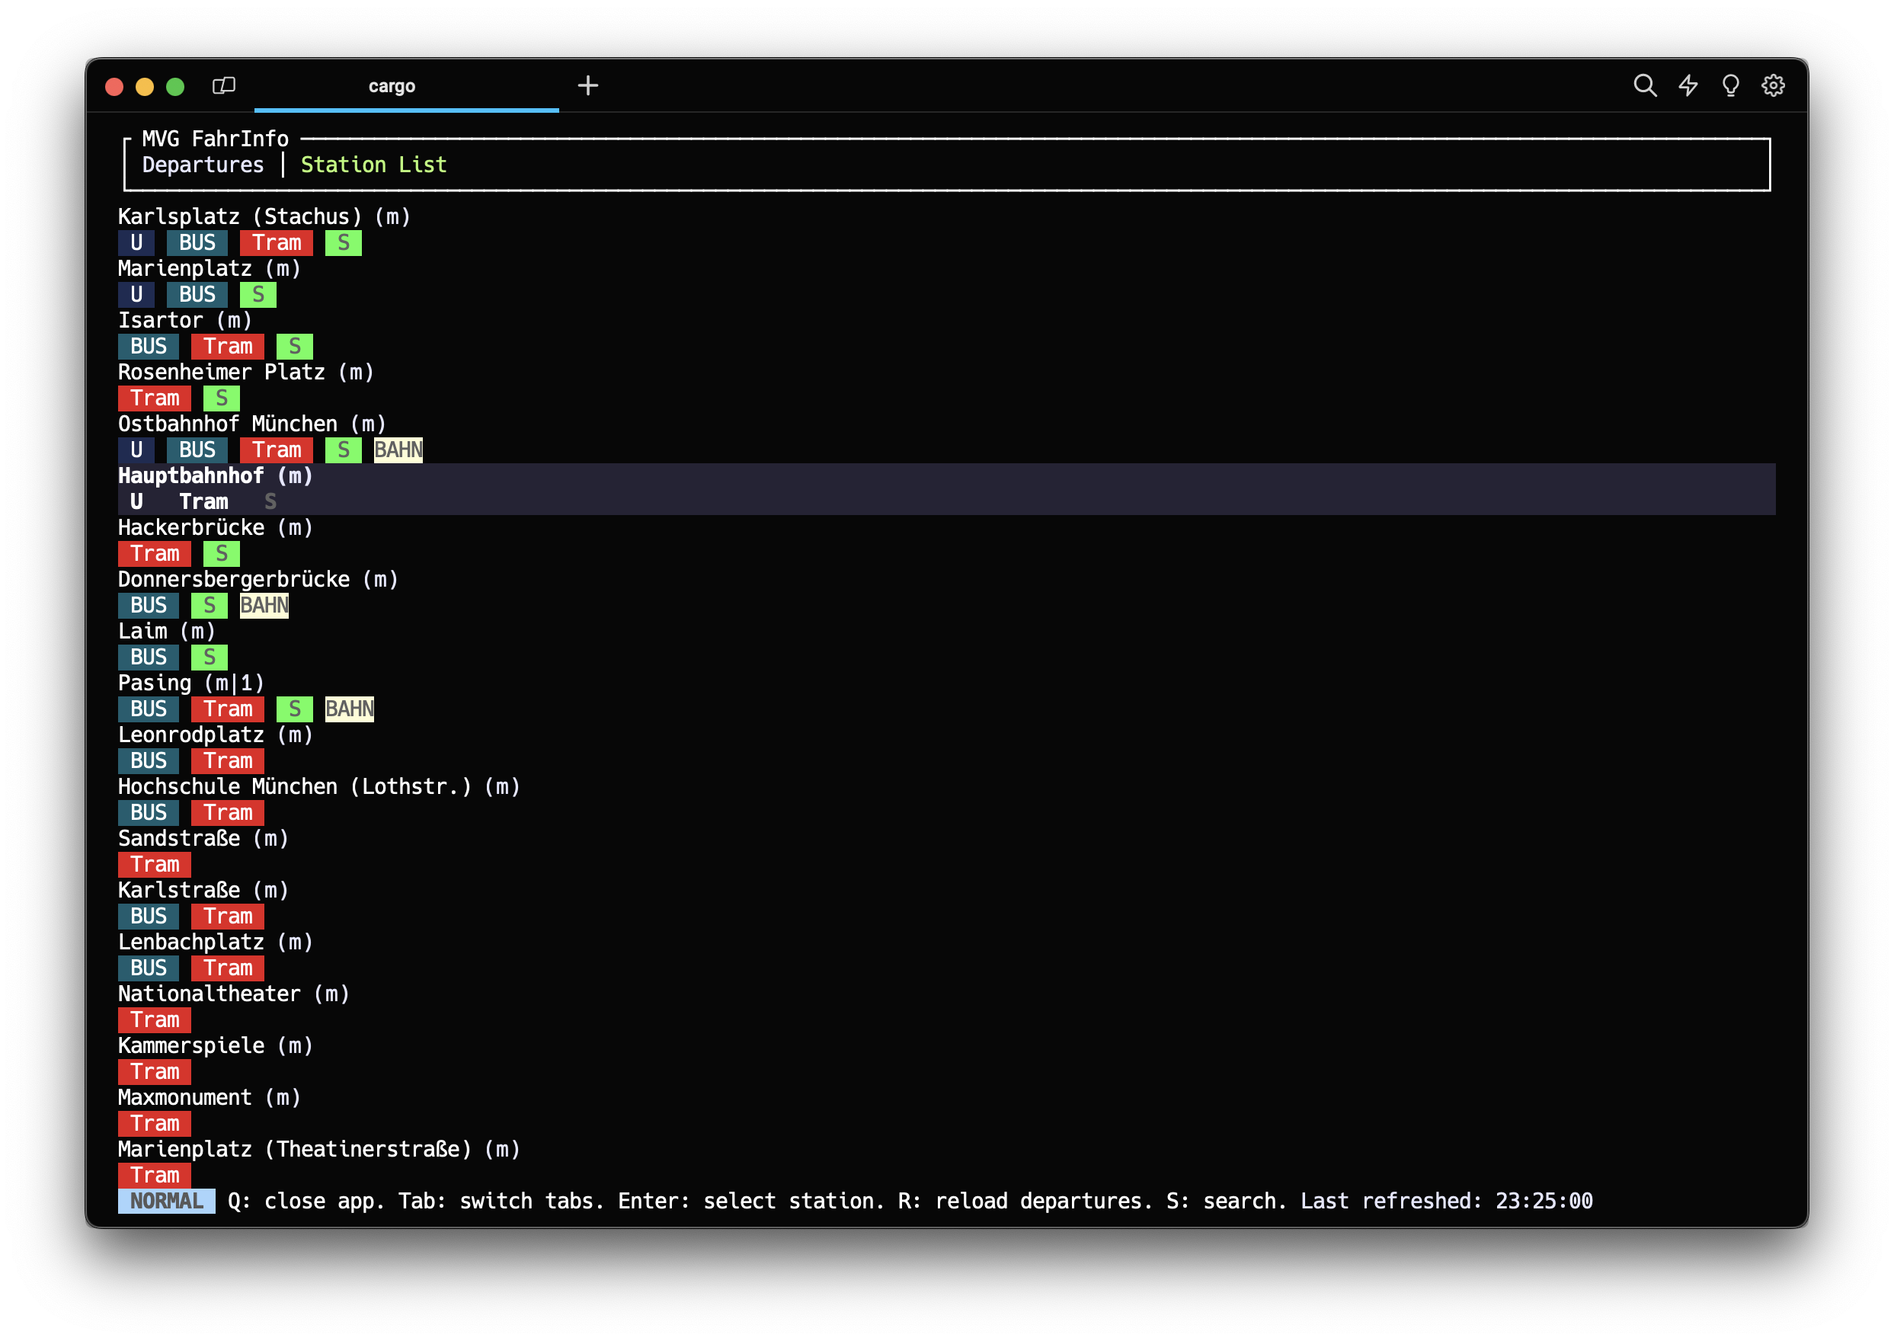Open a new tab with plus icon
1894x1341 pixels.
[587, 86]
